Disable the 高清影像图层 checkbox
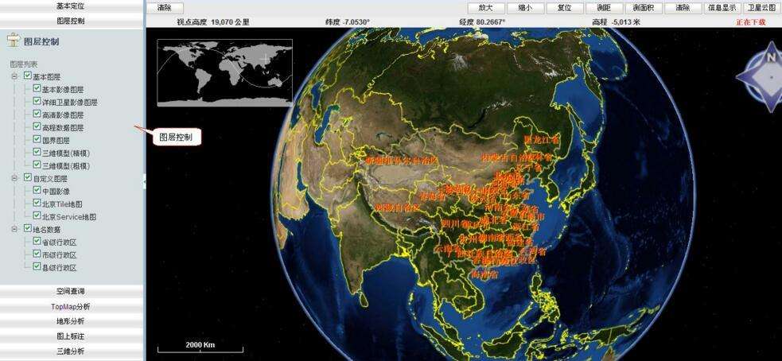 point(37,115)
